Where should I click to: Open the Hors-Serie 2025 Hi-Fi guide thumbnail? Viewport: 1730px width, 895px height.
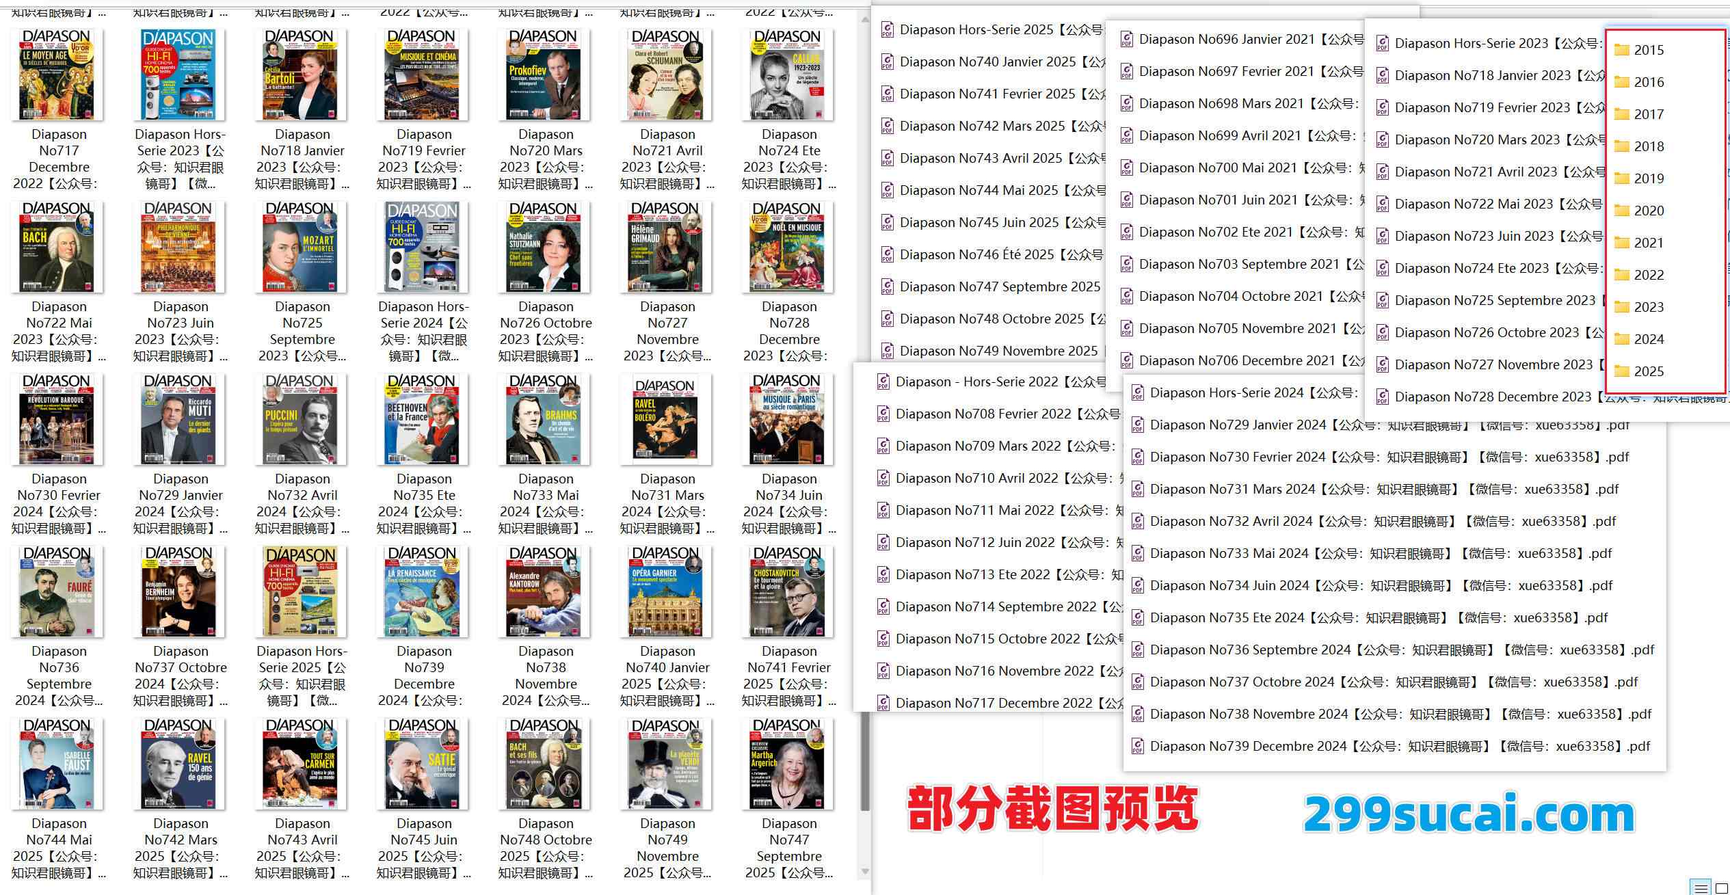click(301, 591)
